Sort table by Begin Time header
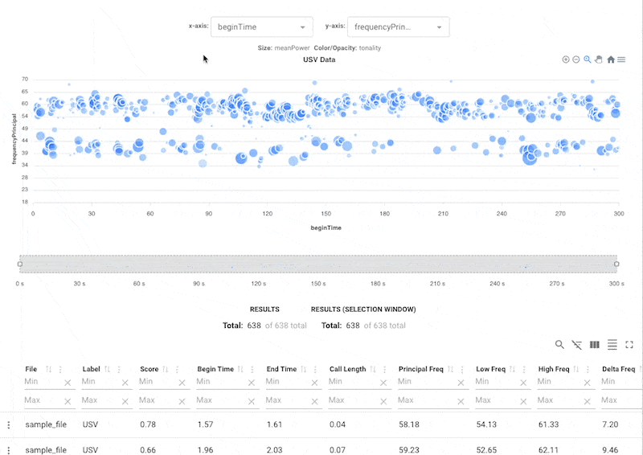 [x=215, y=369]
